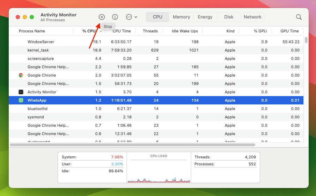Select the bluetoothd process row

pyautogui.click(x=156, y=109)
